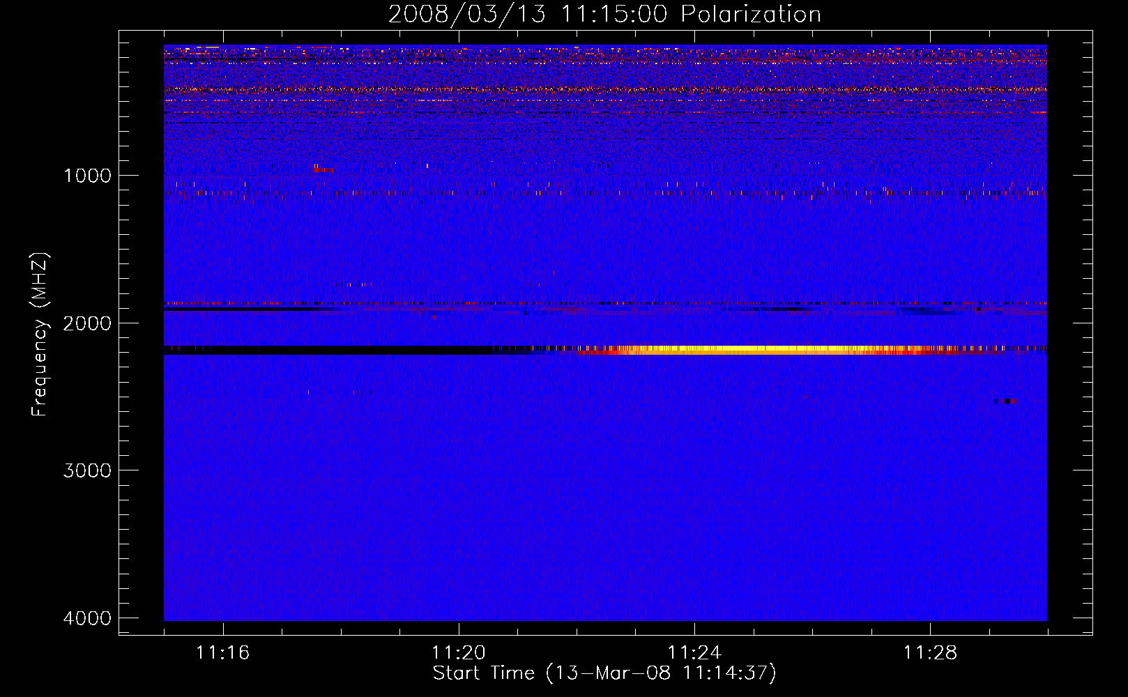
Task: Select the y-axis label 'Frequency (MHZ)'
Action: tap(39, 335)
